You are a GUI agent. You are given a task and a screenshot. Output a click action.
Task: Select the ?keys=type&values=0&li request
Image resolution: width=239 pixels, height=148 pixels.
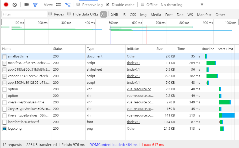pyautogui.click(x=28, y=115)
